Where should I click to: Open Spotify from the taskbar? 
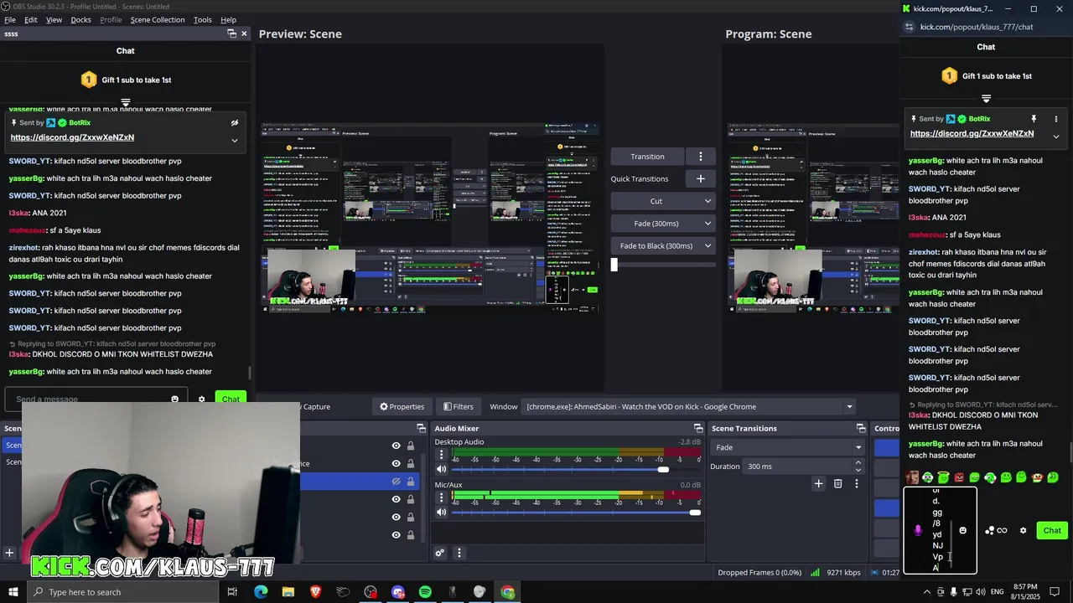click(x=425, y=592)
